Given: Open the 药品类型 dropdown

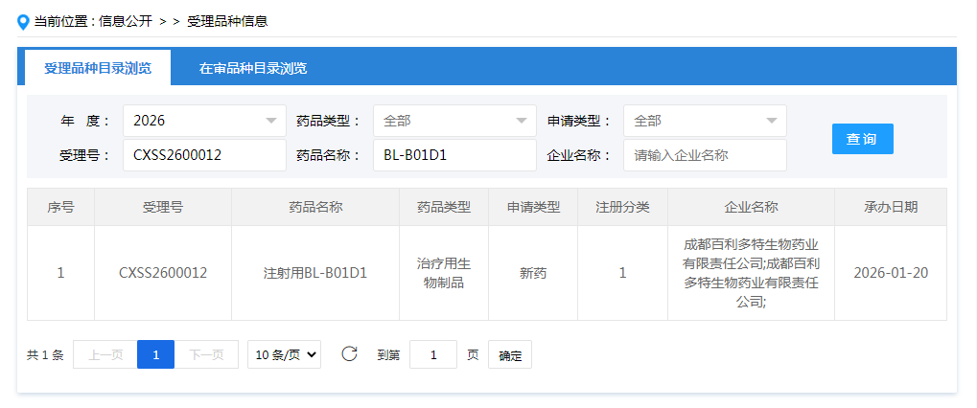Looking at the screenshot, I should tap(454, 121).
